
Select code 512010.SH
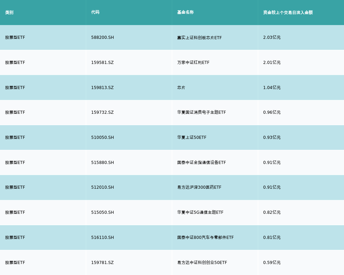[103, 187]
